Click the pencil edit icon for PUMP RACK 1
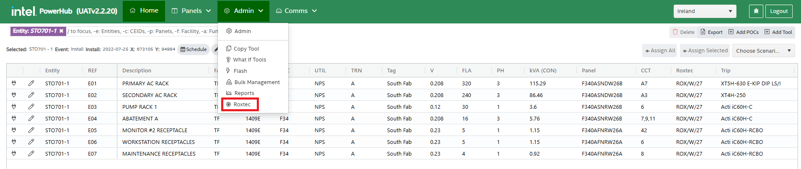Screen dimensions: 801x169 pos(31,107)
